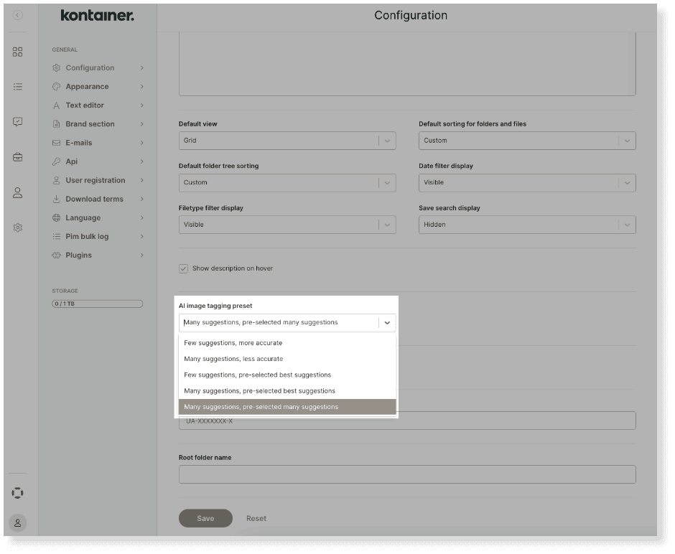Open the user profile avatar icon
Image resolution: width=675 pixels, height=554 pixels.
pos(18,523)
